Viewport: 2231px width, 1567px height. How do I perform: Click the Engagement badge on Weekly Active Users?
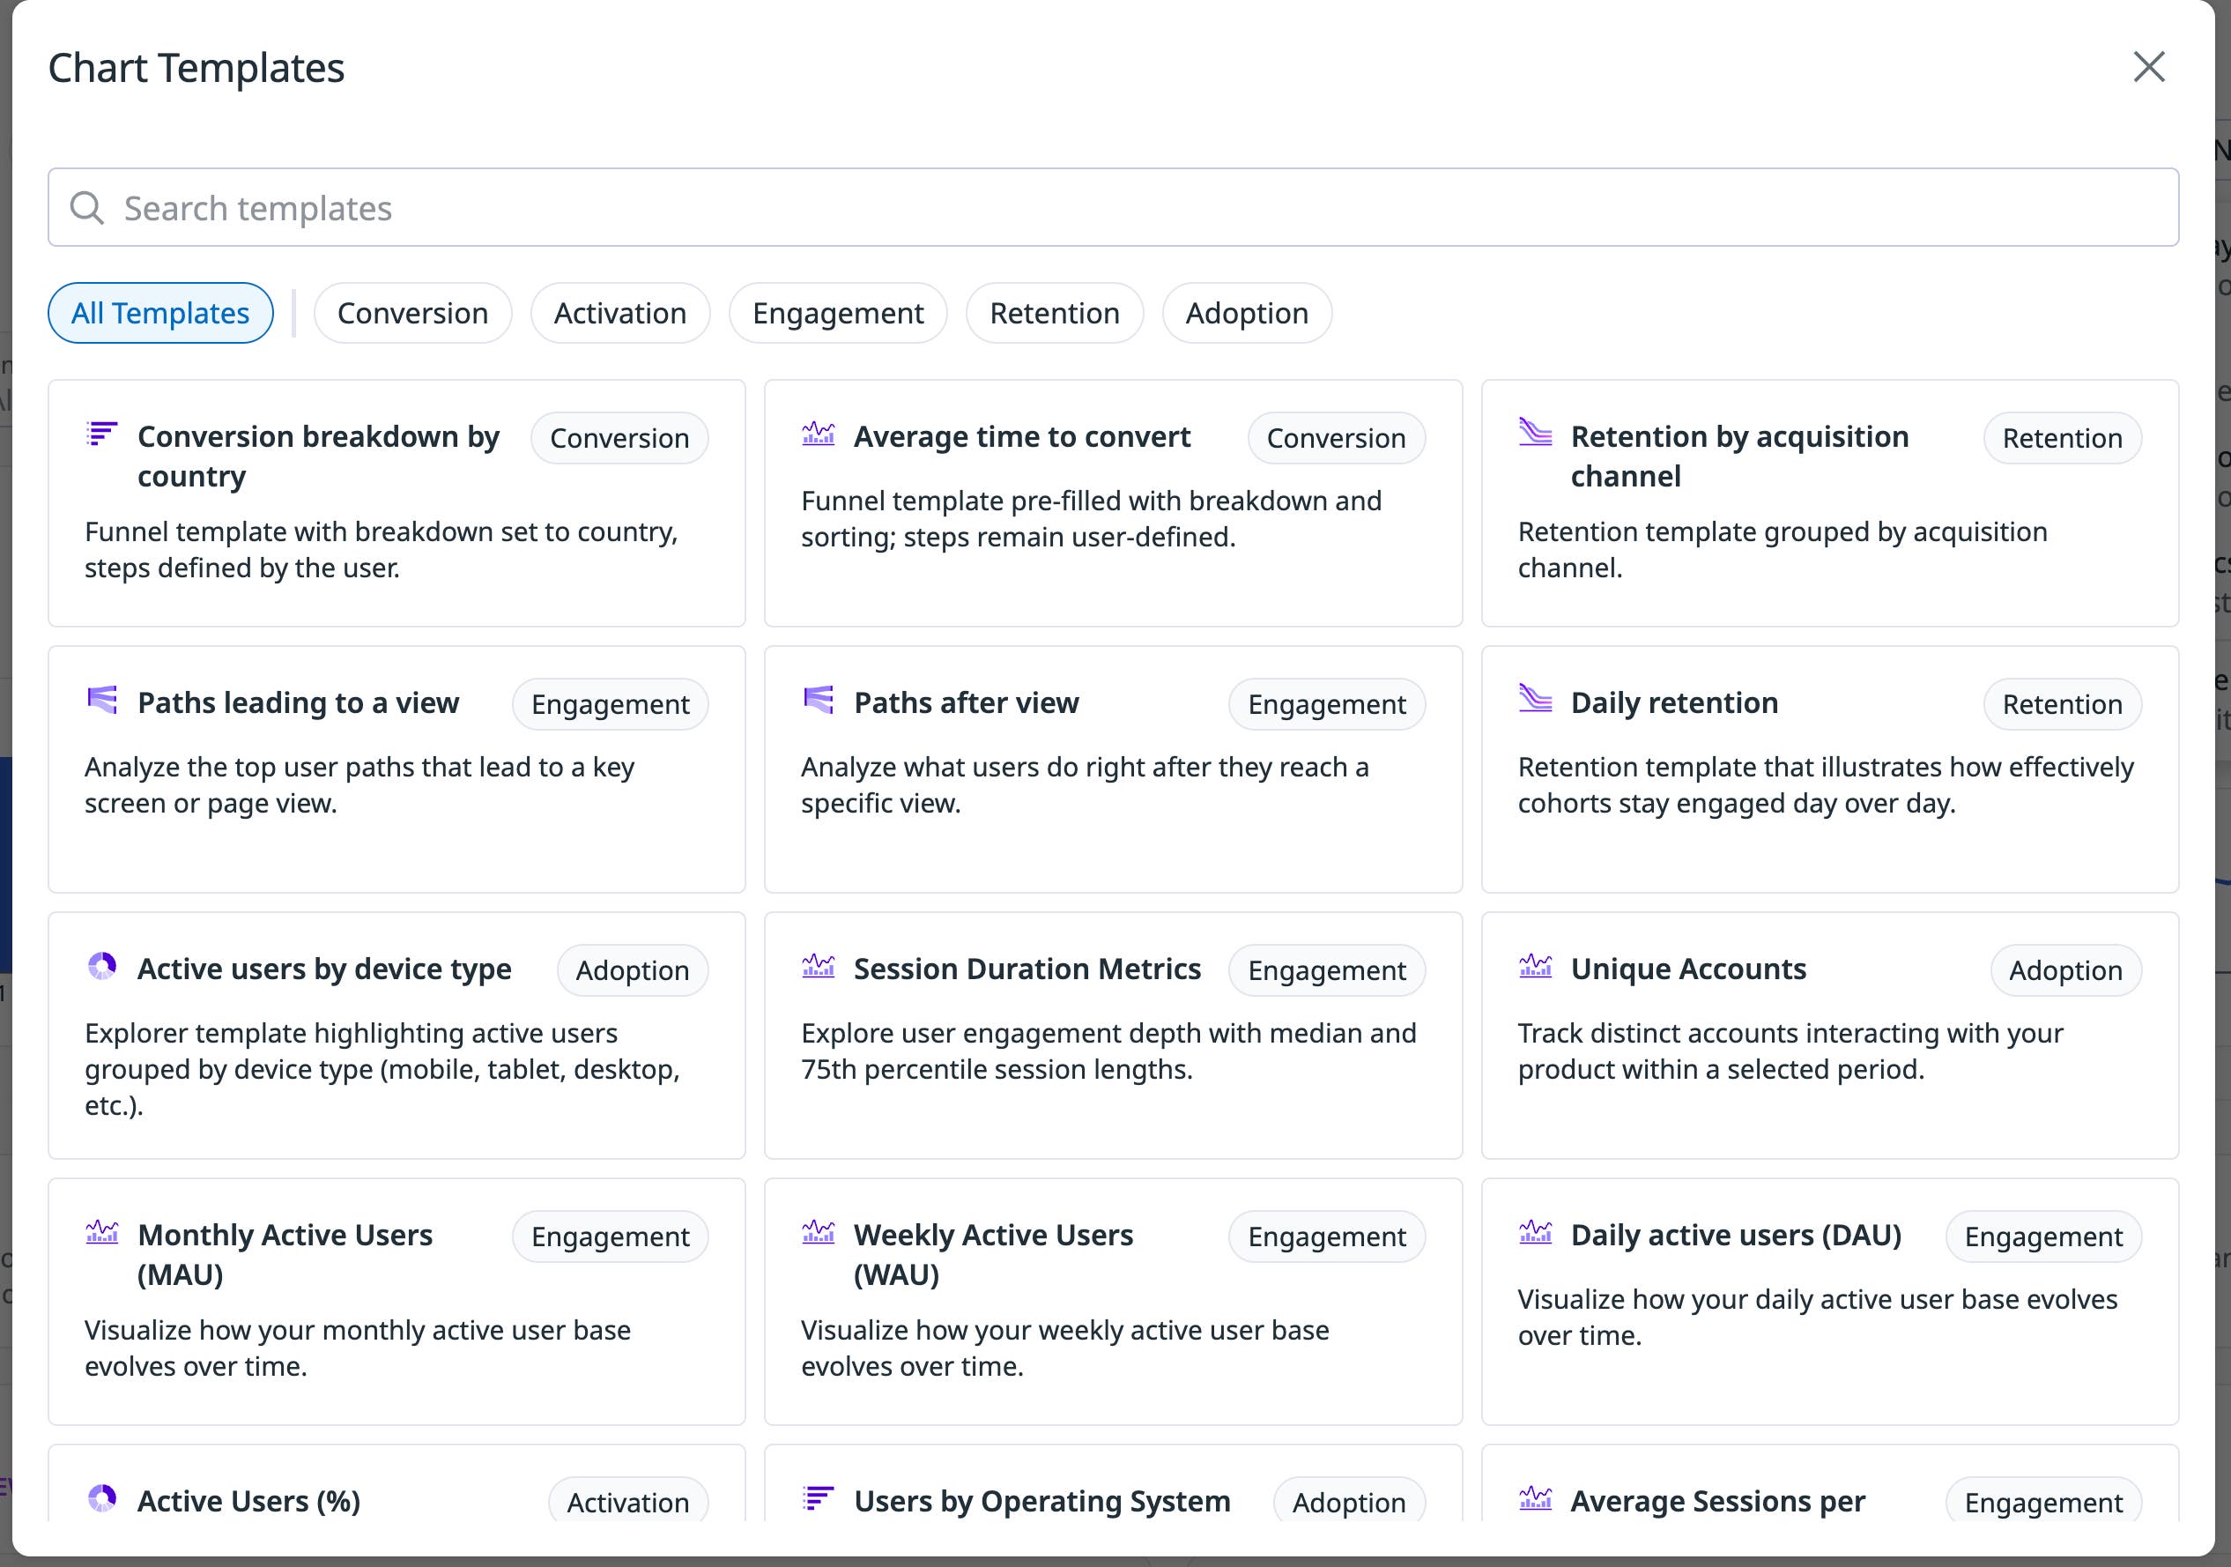coord(1326,1237)
